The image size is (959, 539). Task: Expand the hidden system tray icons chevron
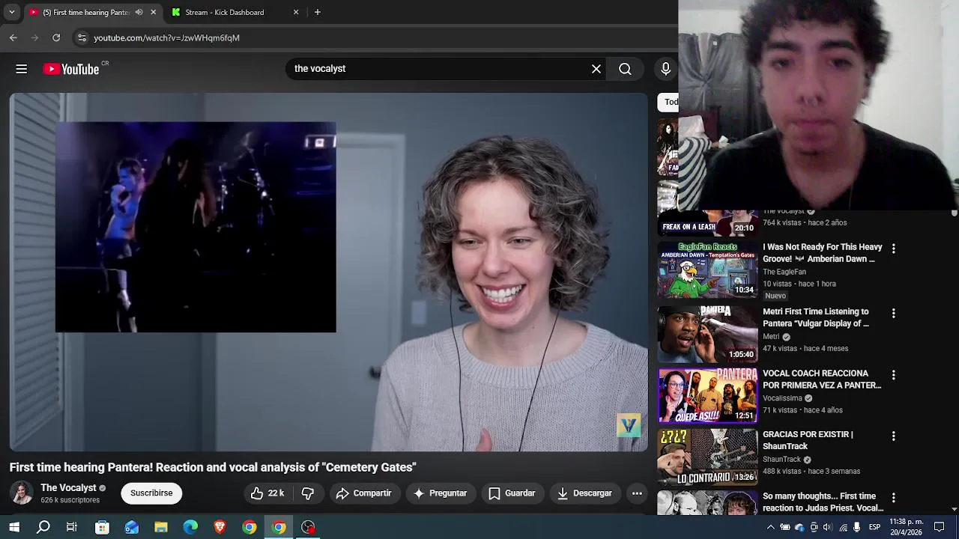pyautogui.click(x=770, y=527)
